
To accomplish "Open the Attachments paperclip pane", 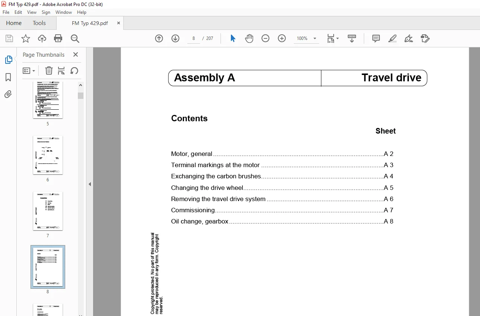I will [x=8, y=94].
